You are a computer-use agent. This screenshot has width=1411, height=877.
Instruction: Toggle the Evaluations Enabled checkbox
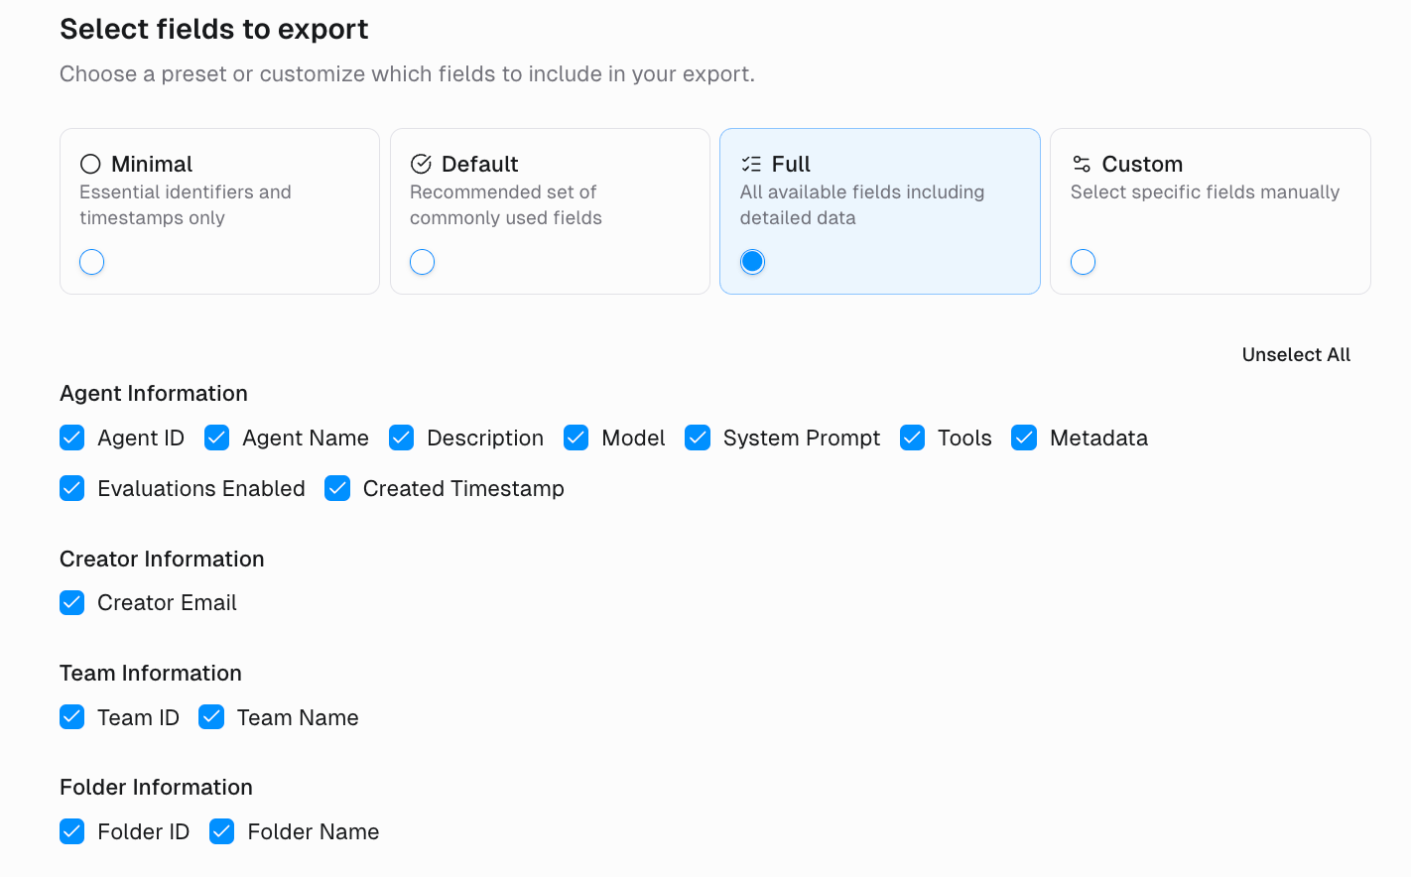point(72,488)
